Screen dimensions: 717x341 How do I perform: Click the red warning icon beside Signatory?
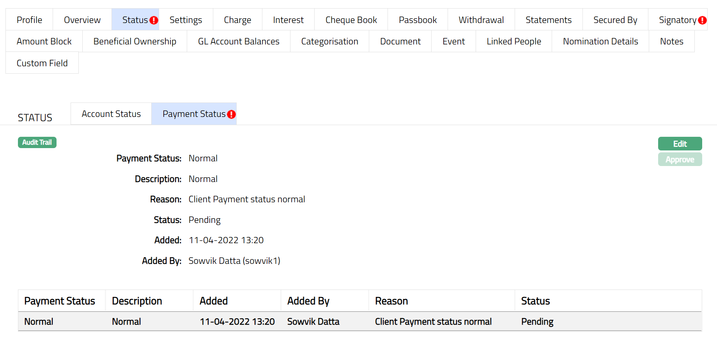[x=702, y=20]
